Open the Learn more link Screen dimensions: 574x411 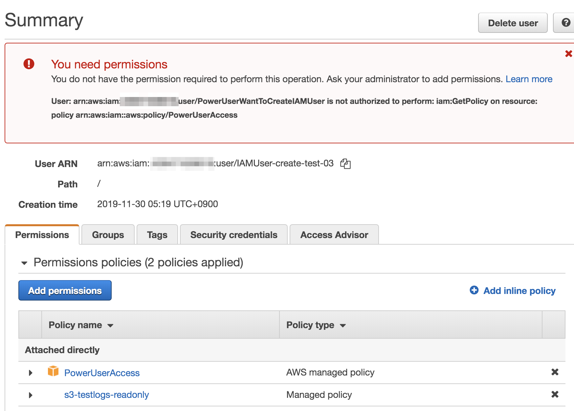tap(529, 79)
